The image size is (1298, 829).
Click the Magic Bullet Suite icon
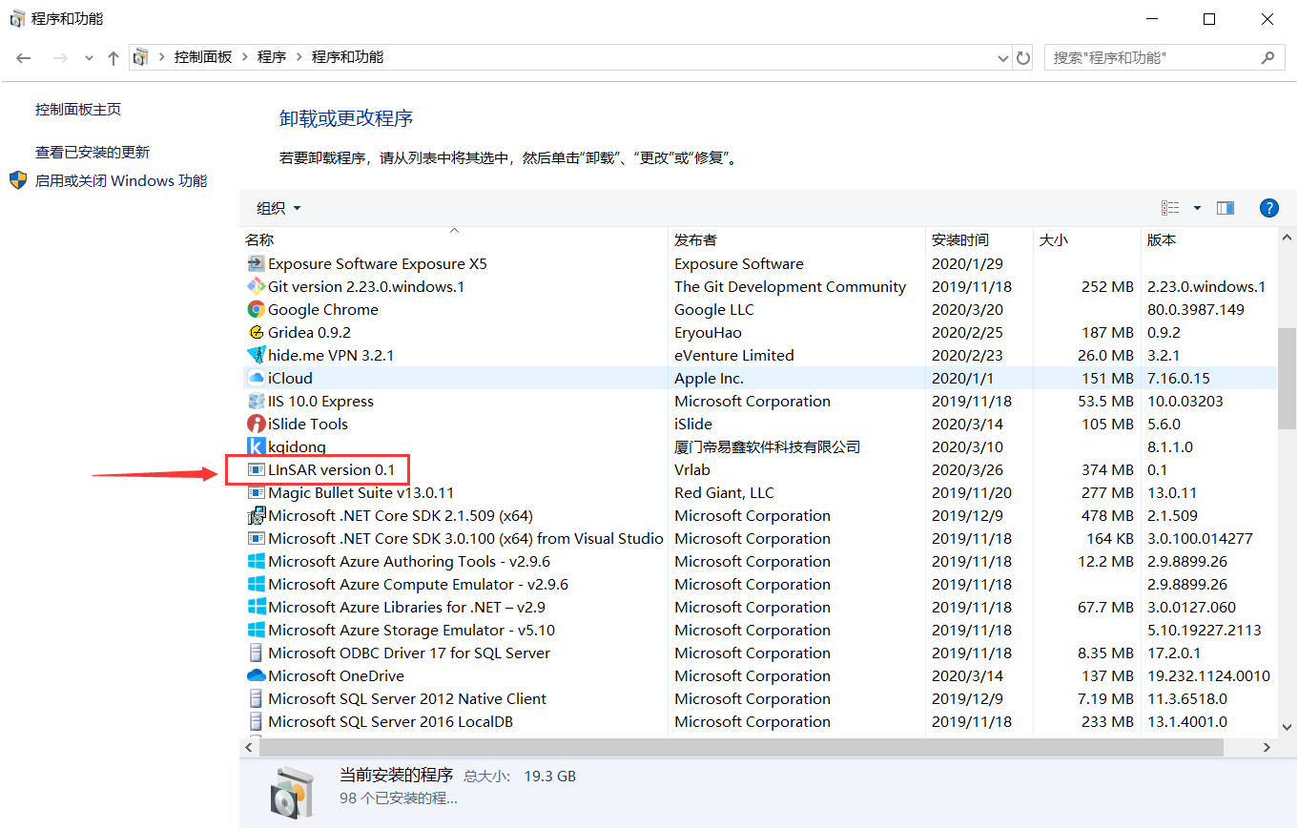point(256,493)
